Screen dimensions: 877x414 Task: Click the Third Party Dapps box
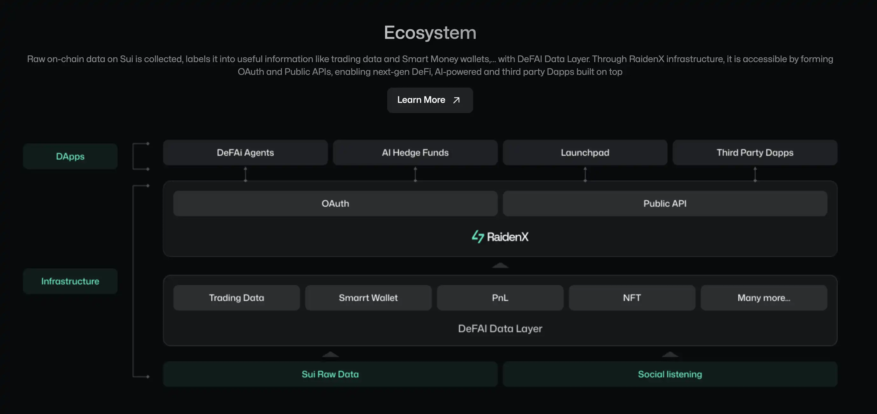(x=755, y=153)
